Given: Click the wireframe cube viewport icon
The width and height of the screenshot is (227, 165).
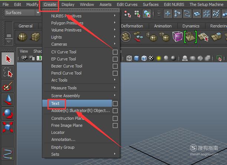Looking at the screenshot, I should [x=129, y=58].
